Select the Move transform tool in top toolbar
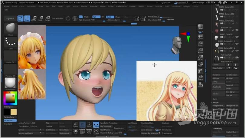 (34, 18)
